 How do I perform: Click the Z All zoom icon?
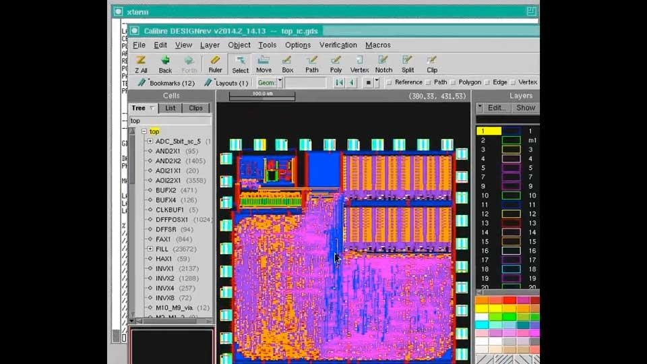click(x=141, y=64)
